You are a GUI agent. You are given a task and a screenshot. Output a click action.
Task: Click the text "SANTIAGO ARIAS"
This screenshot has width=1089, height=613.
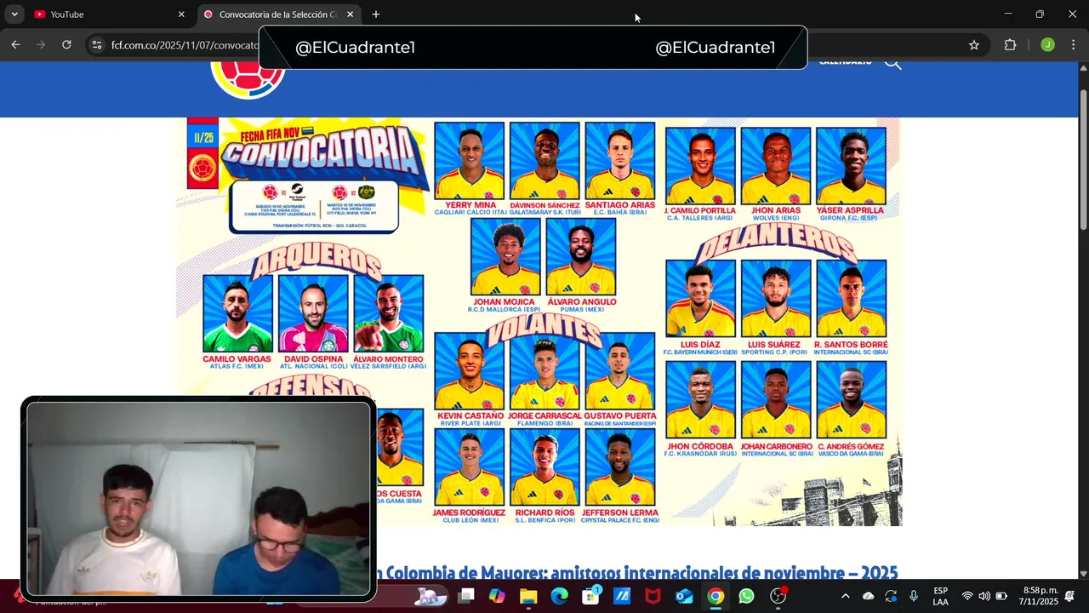pos(620,205)
